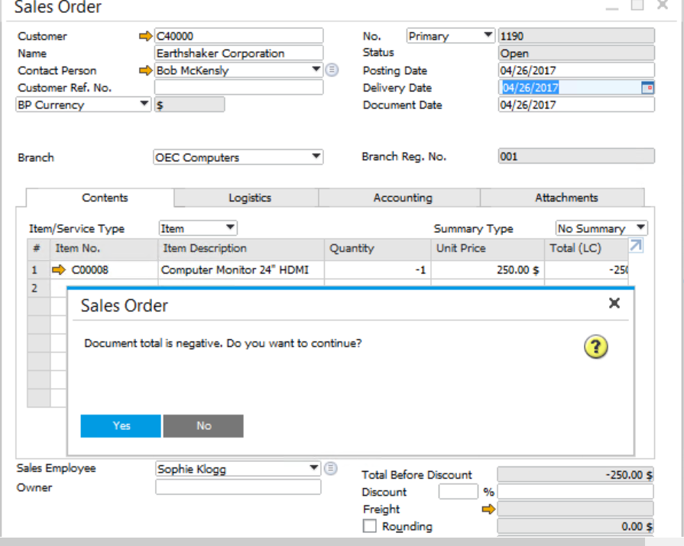This screenshot has width=684, height=546.
Task: Expand the BP Currency dropdown
Action: pyautogui.click(x=145, y=105)
